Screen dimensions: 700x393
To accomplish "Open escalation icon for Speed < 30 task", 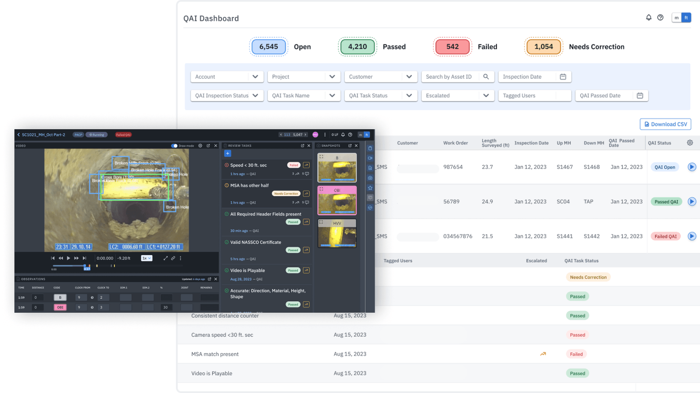I will point(306,165).
